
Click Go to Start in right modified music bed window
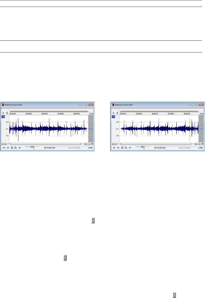pyautogui.click(x=114, y=148)
